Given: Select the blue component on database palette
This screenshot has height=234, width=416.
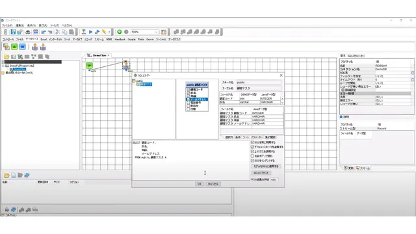Looking at the screenshot, I should point(22,47).
